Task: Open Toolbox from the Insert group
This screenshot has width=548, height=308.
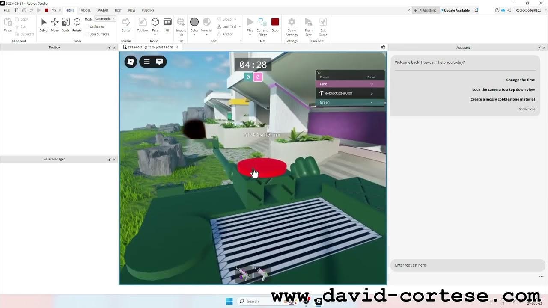Action: click(x=143, y=25)
